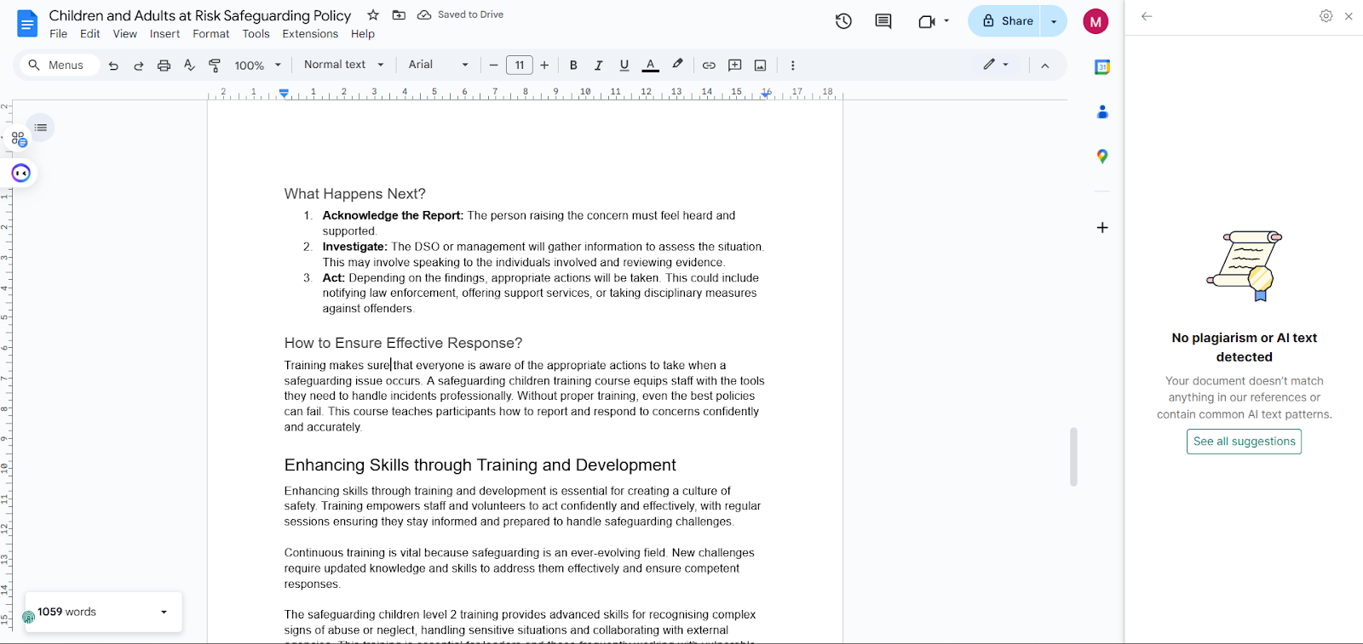The height and width of the screenshot is (644, 1363).
Task: Open version history clock icon
Action: point(843,21)
